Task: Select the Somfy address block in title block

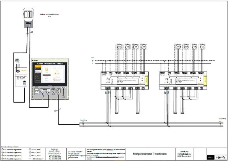Action: point(184,154)
